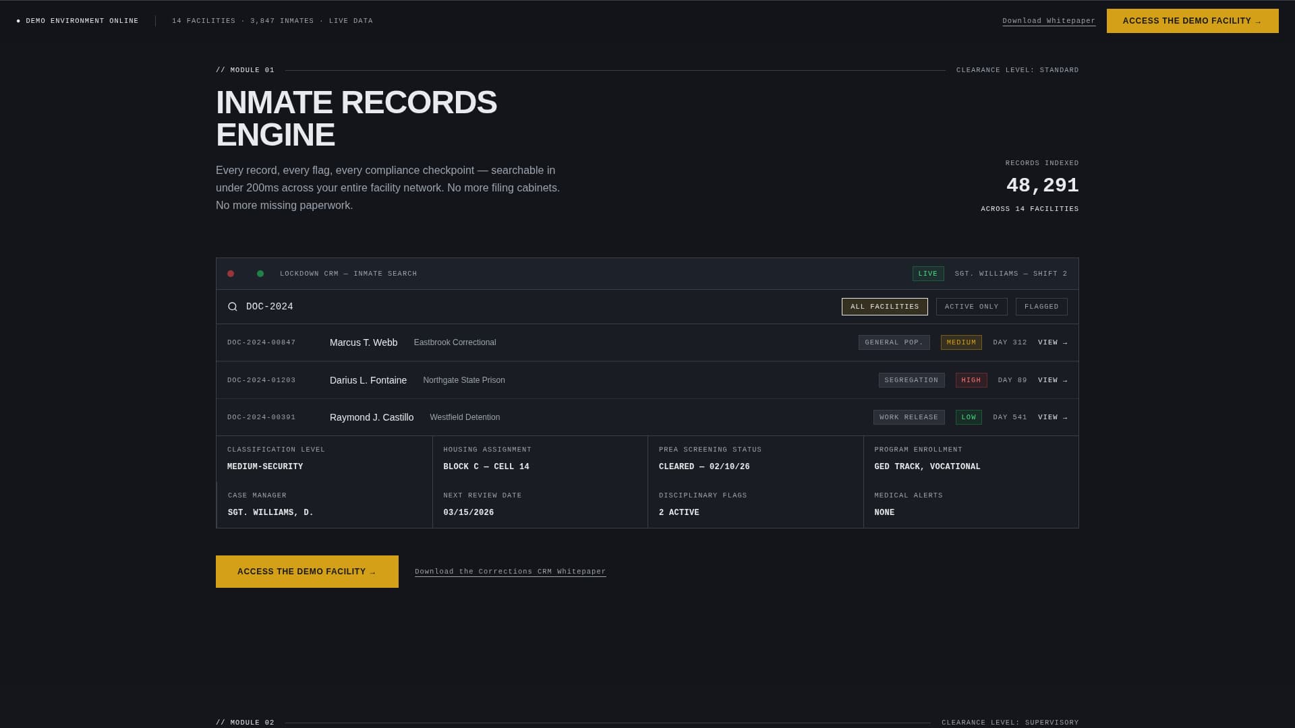Click the Module 02 section label
The image size is (1295, 728).
coord(245,723)
